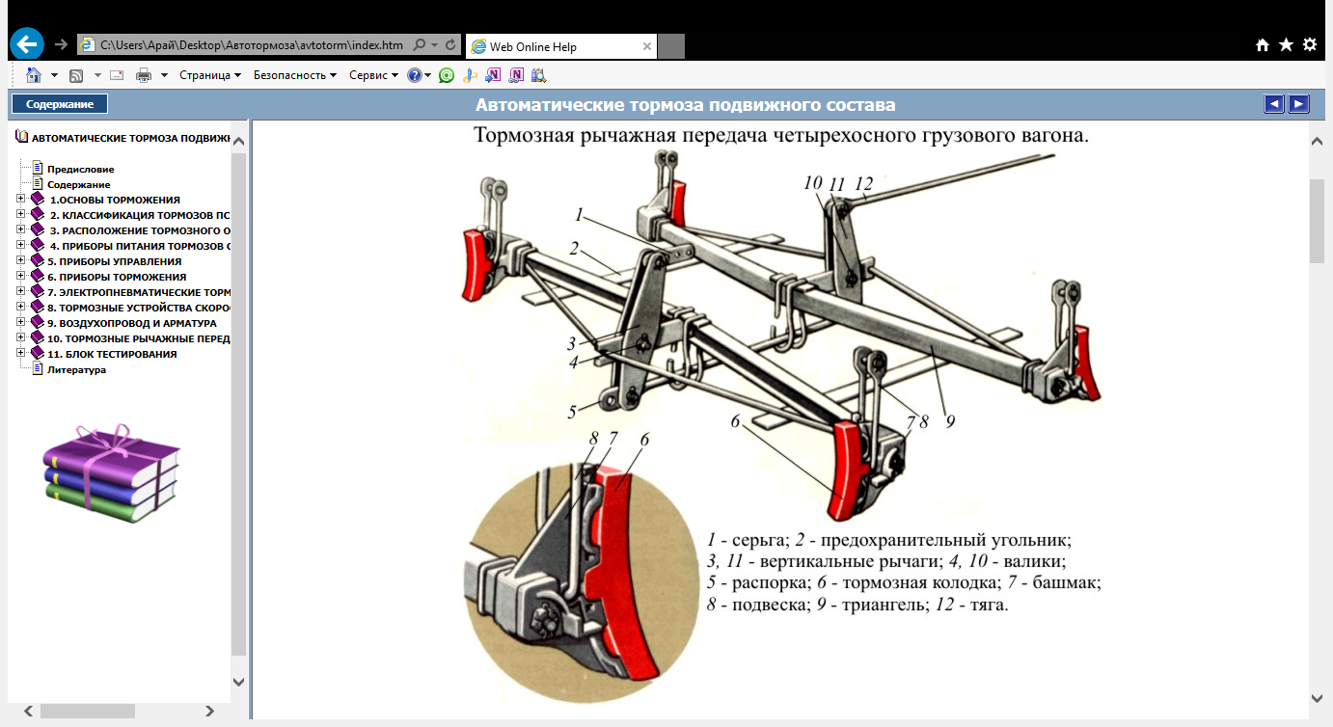Viewport: 1333px width, 727px height.
Task: Select the АВТОМАТИЧЕСКИЕ ТОРМОЗА ПОДВИЖ root tree item
Action: click(x=129, y=138)
